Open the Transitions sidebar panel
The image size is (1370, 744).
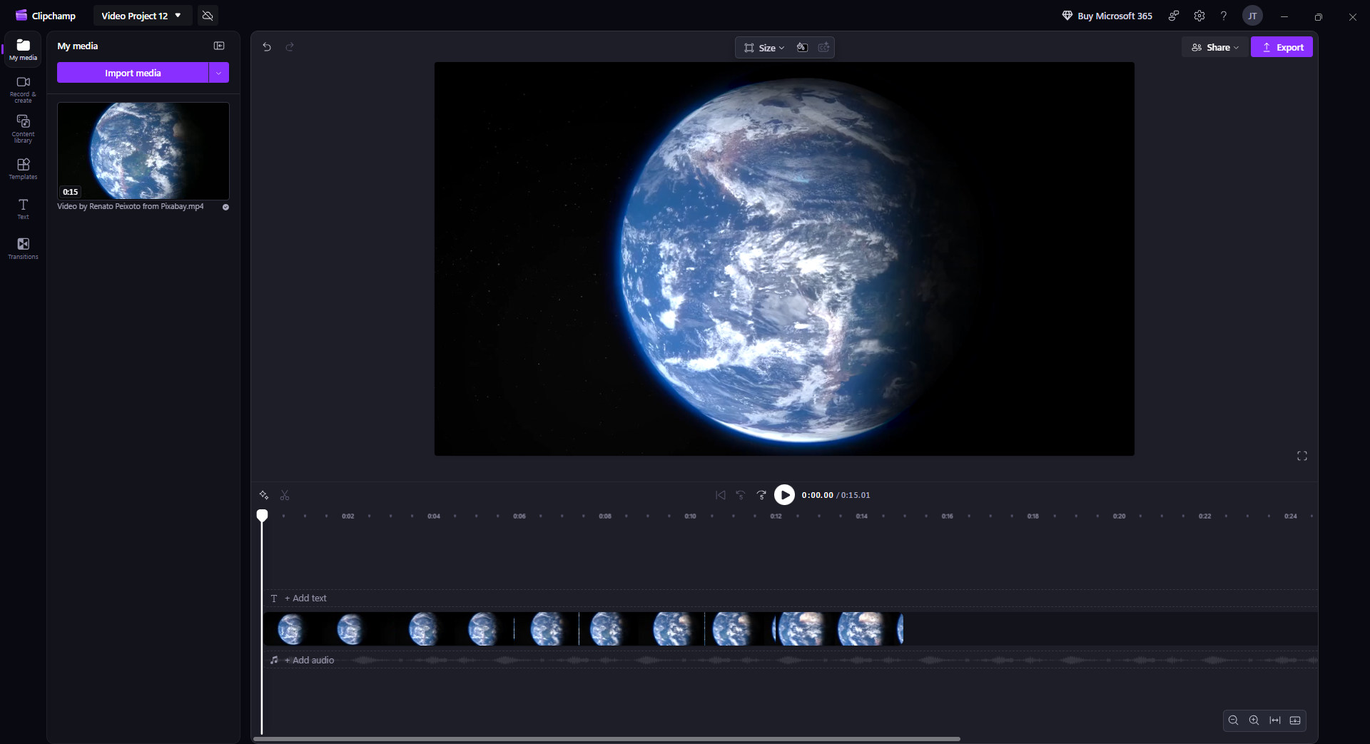pyautogui.click(x=23, y=248)
